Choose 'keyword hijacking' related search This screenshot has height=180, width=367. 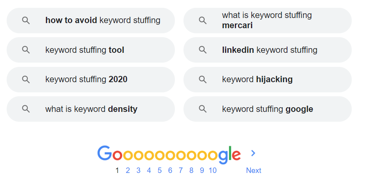[x=267, y=79]
